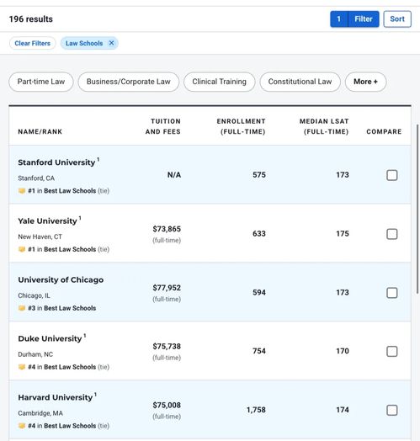
Task: Select the Clinical Training category pill
Action: coord(220,82)
